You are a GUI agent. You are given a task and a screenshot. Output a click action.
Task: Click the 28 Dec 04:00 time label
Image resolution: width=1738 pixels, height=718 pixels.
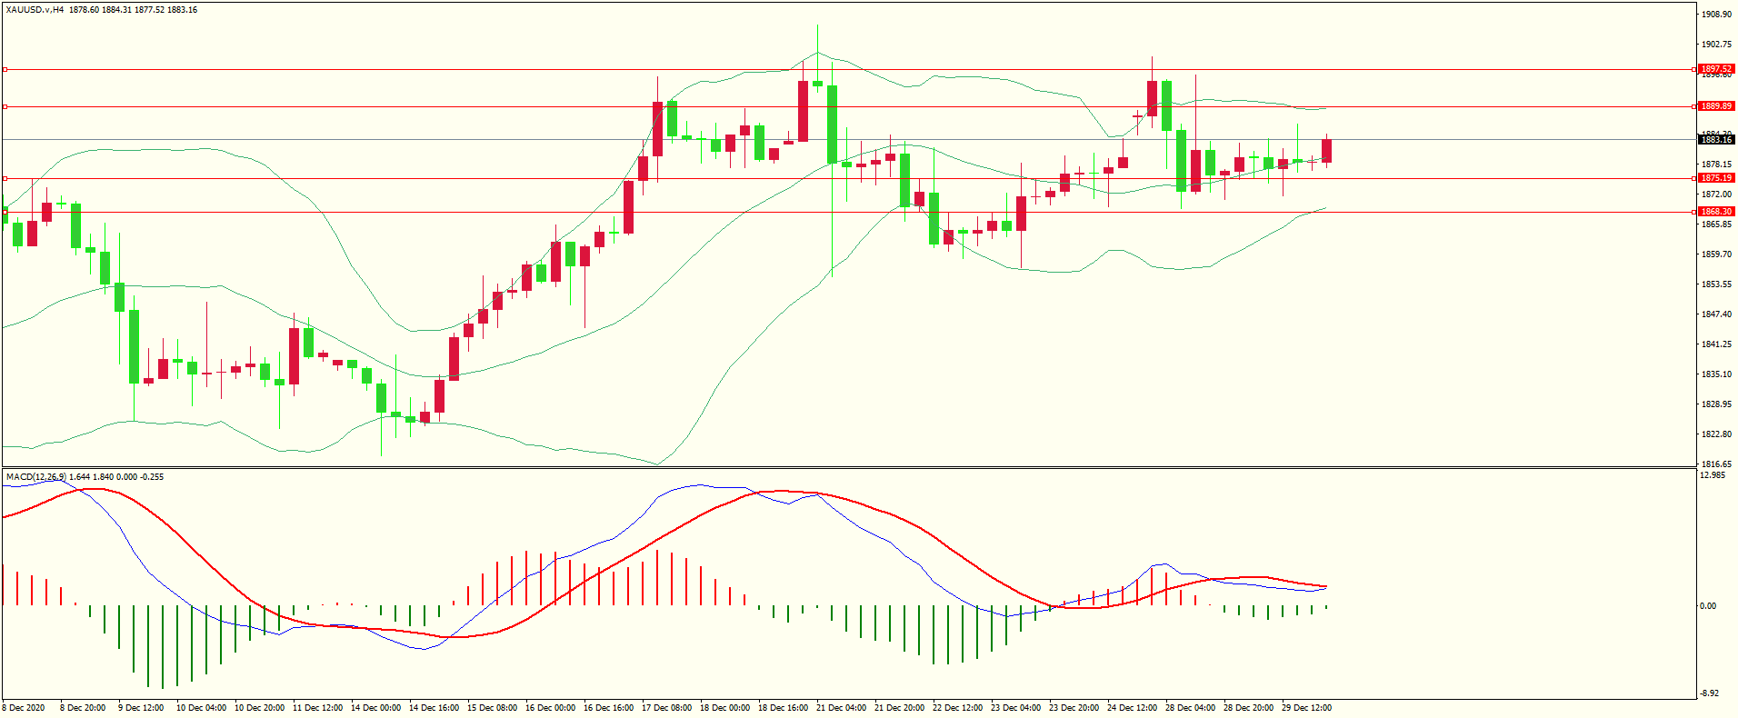(x=1190, y=708)
